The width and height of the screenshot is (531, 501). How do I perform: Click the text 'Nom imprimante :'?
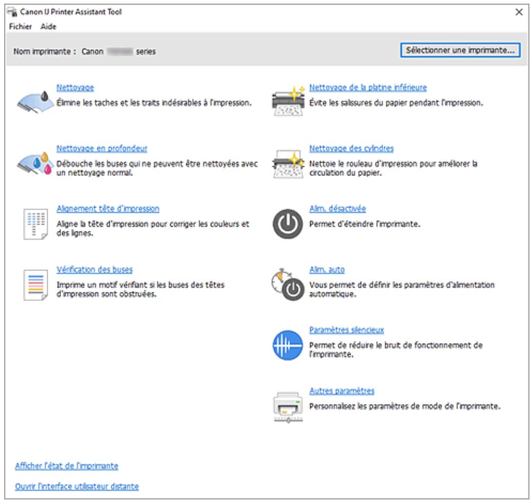[x=45, y=52]
